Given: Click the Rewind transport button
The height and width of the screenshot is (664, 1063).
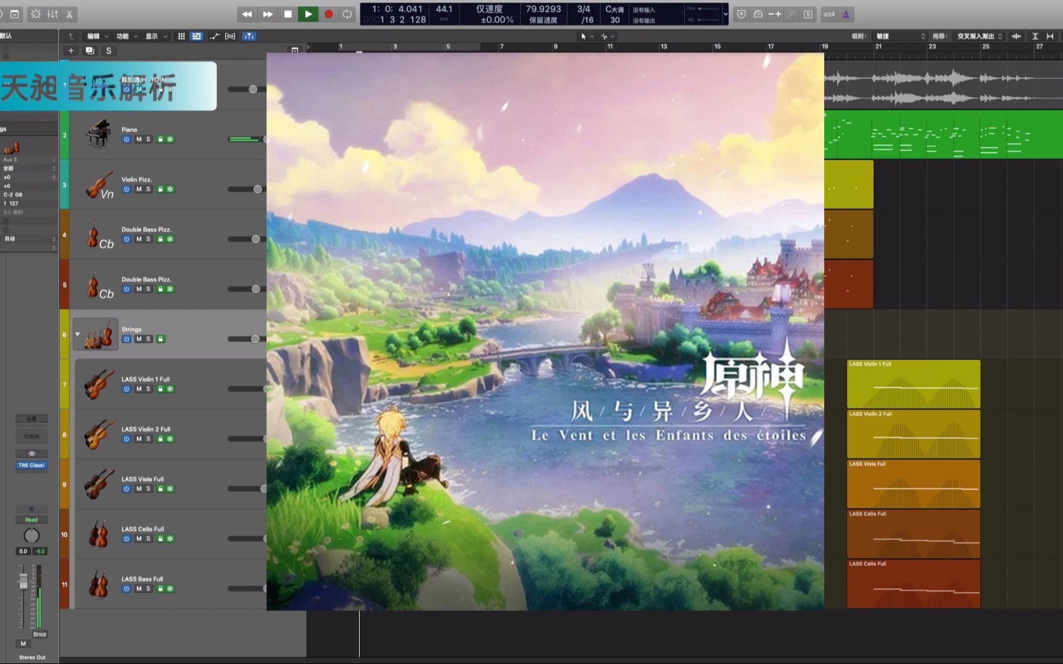Looking at the screenshot, I should point(247,14).
